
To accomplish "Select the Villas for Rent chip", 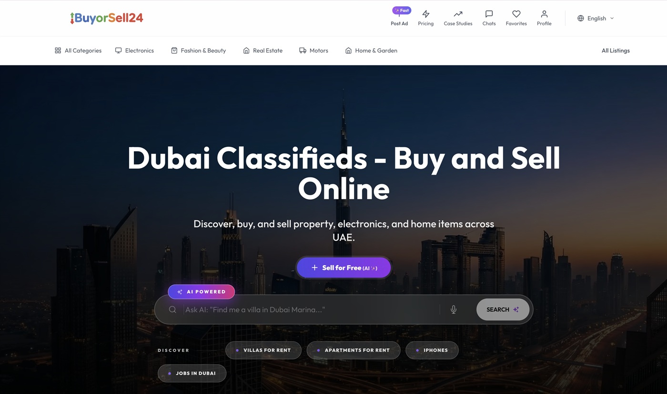I will tap(263, 350).
